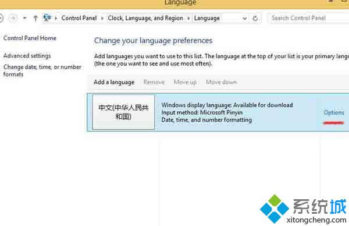Expand chevron after Control Panel breadcrumb
Image resolution: width=349 pixels, height=226 pixels.
(102, 18)
